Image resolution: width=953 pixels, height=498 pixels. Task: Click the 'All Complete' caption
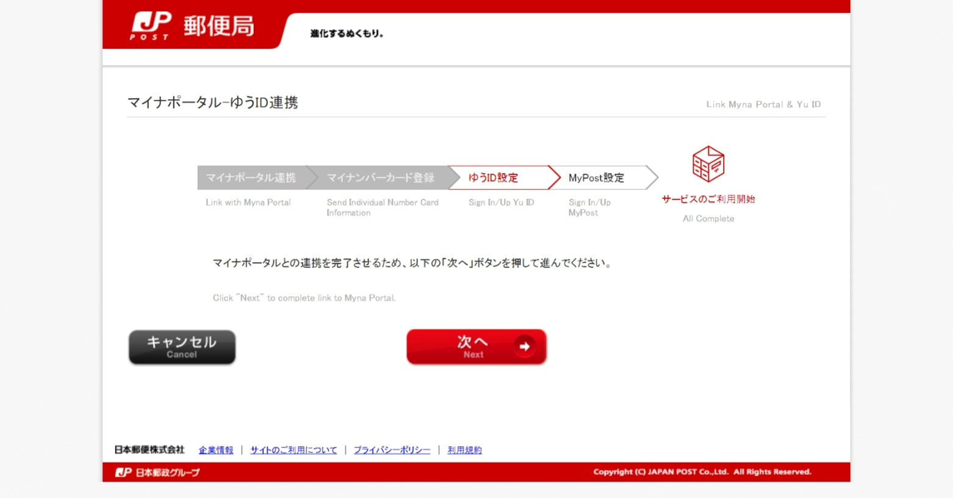708,218
